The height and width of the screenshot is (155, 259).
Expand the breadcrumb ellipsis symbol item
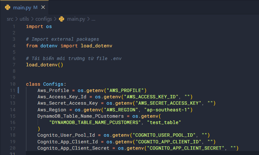tap(93, 19)
